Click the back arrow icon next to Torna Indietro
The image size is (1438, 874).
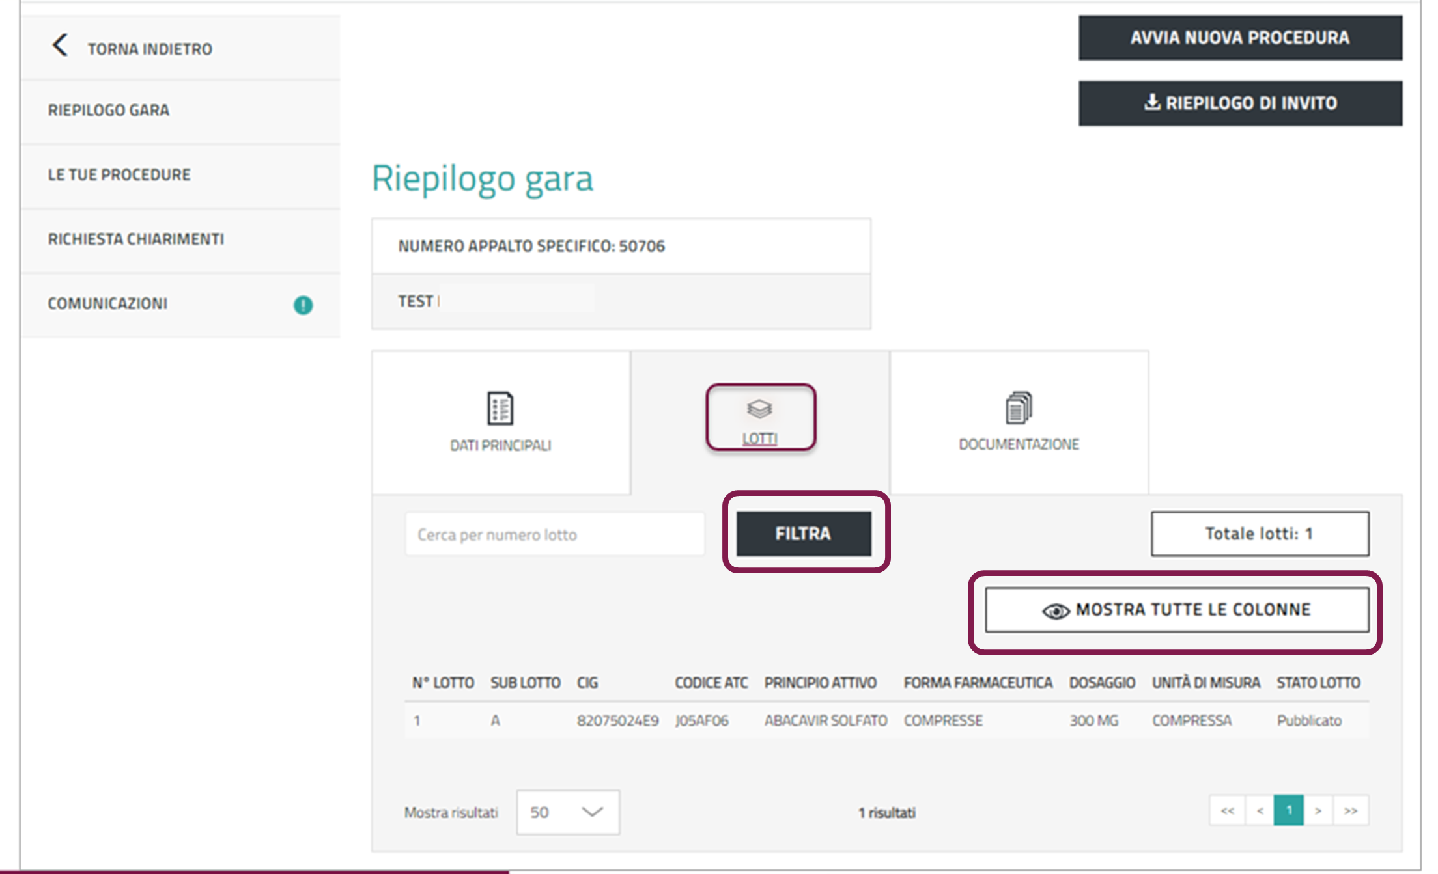(x=60, y=46)
